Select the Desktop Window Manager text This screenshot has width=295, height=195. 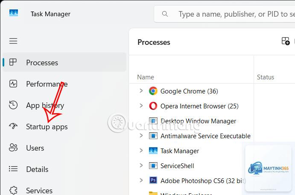tap(198, 121)
